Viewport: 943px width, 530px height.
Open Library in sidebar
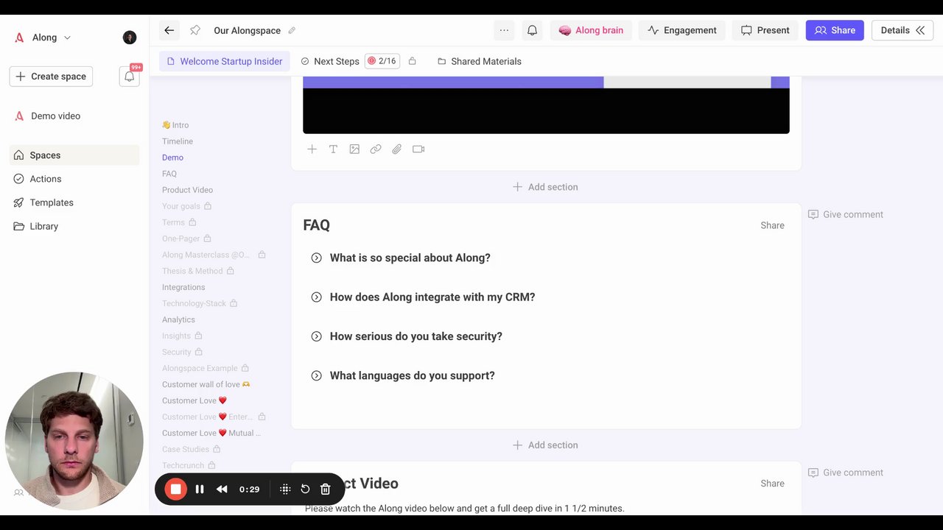[74, 226]
